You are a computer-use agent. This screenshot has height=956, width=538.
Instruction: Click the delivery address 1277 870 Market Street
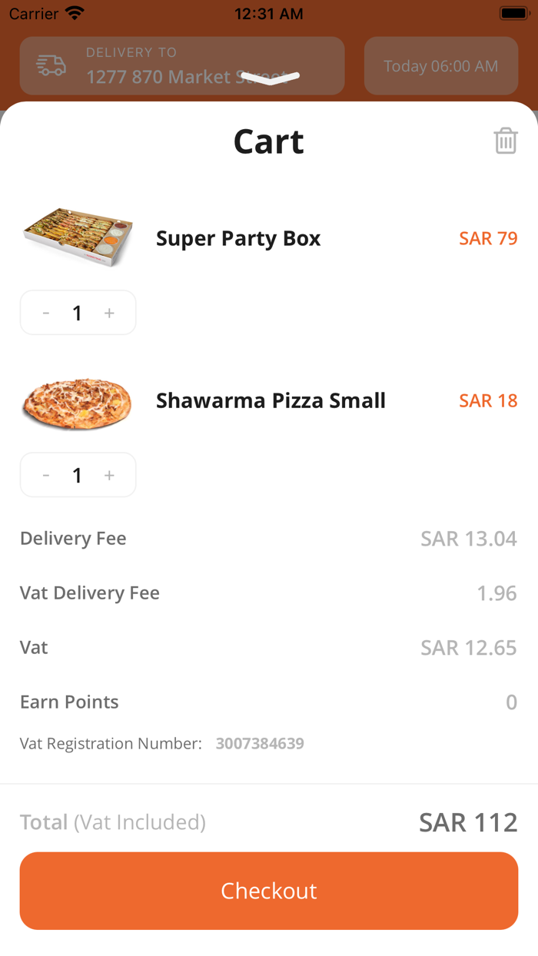(x=165, y=77)
